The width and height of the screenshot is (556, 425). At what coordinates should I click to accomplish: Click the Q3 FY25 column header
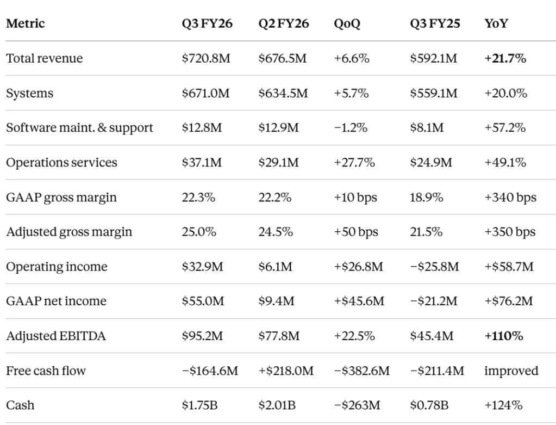(x=435, y=23)
